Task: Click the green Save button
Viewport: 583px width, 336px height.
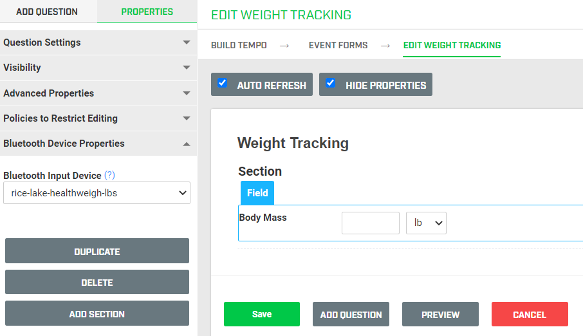Action: 262,314
